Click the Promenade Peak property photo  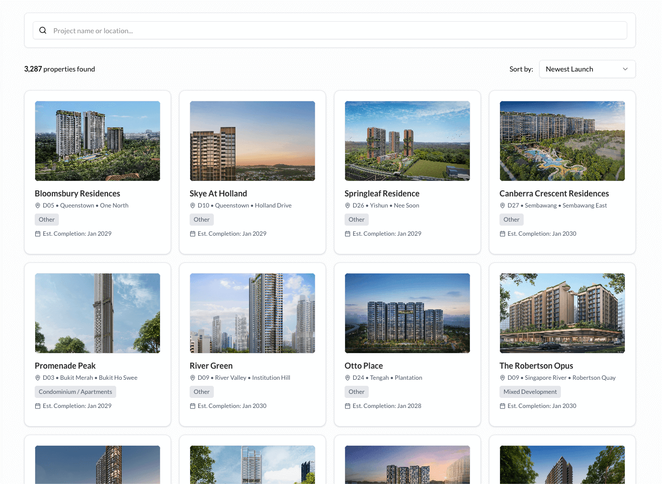pyautogui.click(x=97, y=313)
